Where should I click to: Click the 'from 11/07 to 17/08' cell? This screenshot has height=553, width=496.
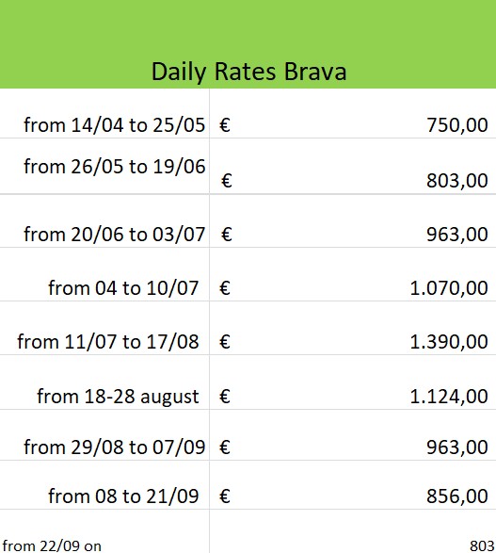(104, 328)
